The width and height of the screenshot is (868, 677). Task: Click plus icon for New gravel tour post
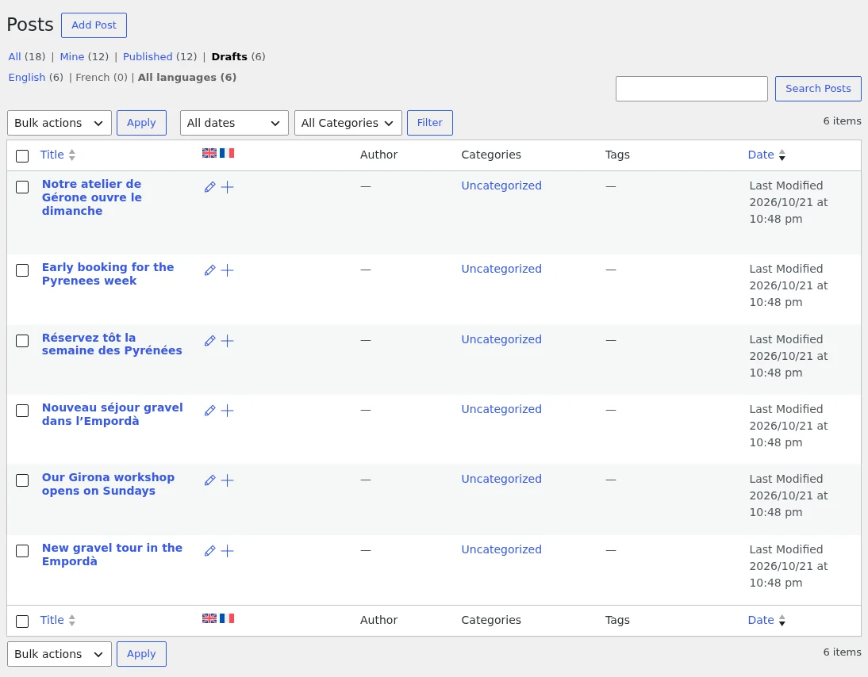[227, 551]
